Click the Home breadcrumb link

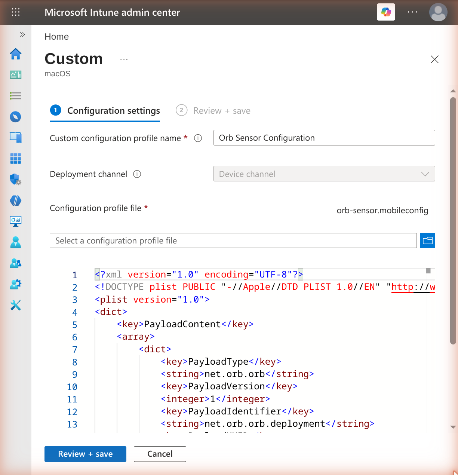tap(56, 37)
